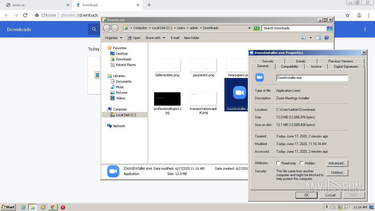Open Pictures library
The width and height of the screenshot is (375, 211).
click(121, 93)
